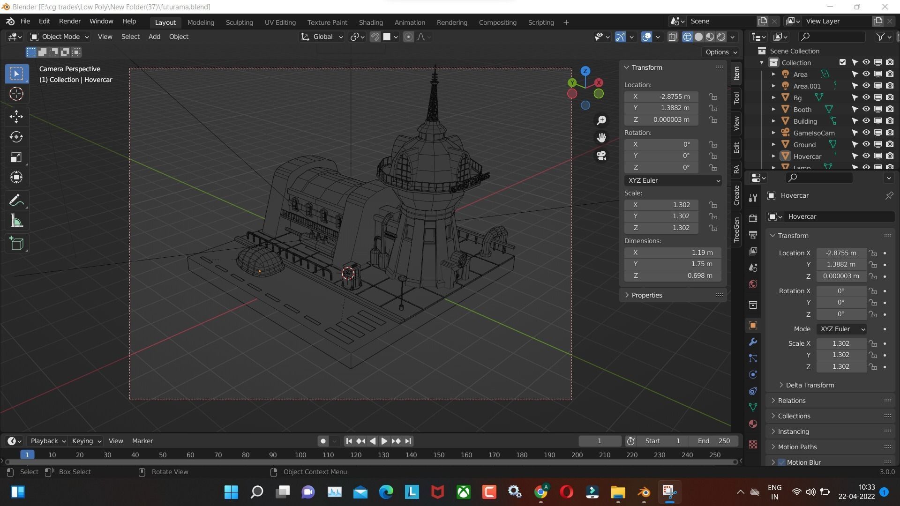Open the File menu
Screen dimensions: 900x506
pyautogui.click(x=25, y=22)
